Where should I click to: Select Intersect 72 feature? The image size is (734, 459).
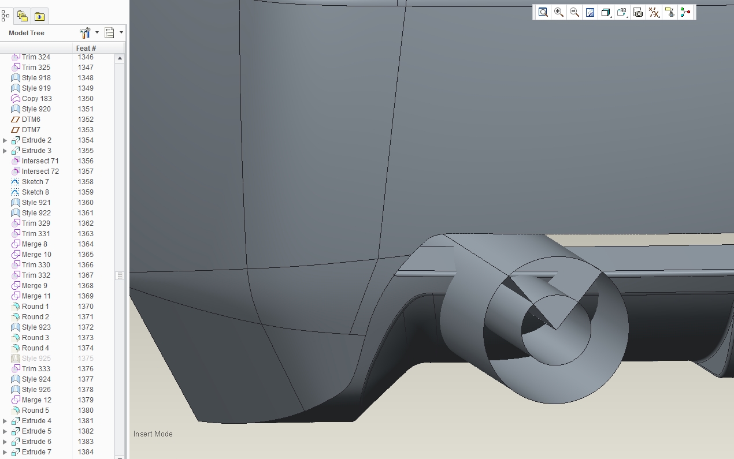click(40, 171)
